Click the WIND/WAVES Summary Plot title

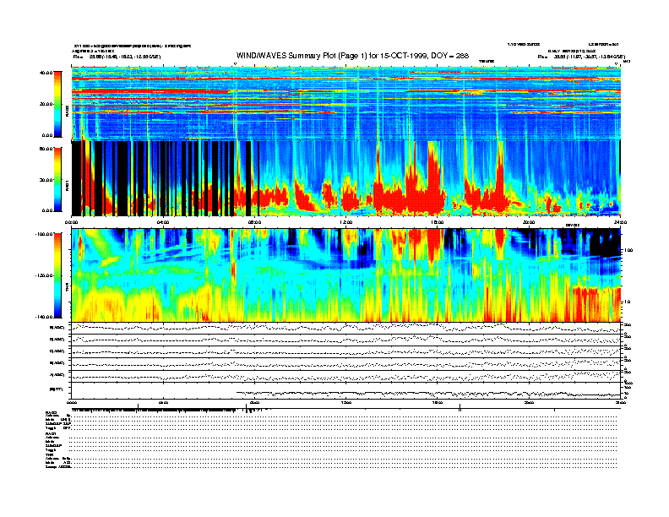(x=352, y=56)
